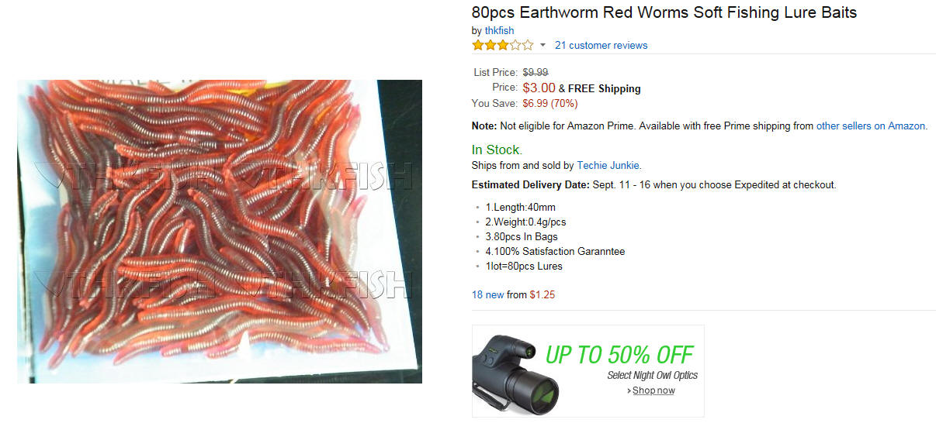Expand the rating breakdown dropdown arrow
The width and height of the screenshot is (936, 430).
(x=543, y=46)
